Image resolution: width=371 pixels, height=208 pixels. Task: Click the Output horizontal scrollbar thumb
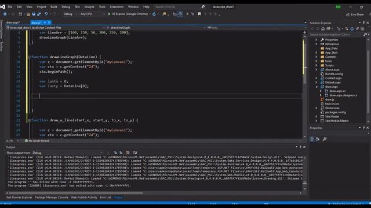(x=76, y=193)
